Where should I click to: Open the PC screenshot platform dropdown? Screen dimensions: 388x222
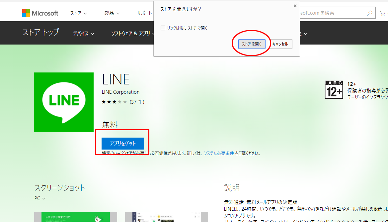click(x=40, y=198)
